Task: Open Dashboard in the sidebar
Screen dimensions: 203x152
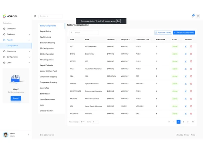Action: point(16,29)
